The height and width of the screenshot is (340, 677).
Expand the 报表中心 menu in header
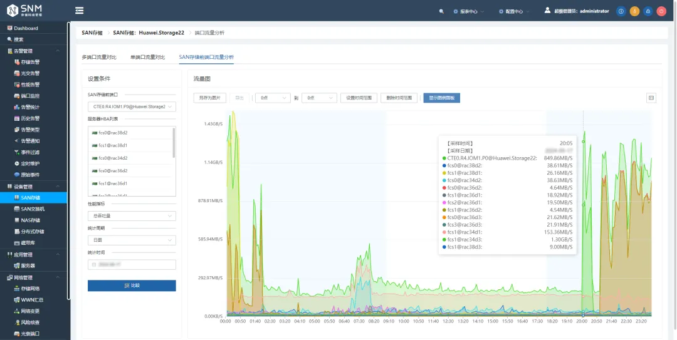[x=468, y=12]
